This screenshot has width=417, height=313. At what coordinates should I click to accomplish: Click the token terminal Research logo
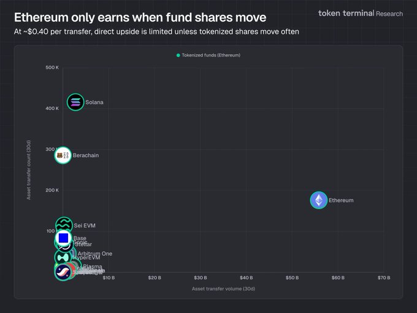361,14
